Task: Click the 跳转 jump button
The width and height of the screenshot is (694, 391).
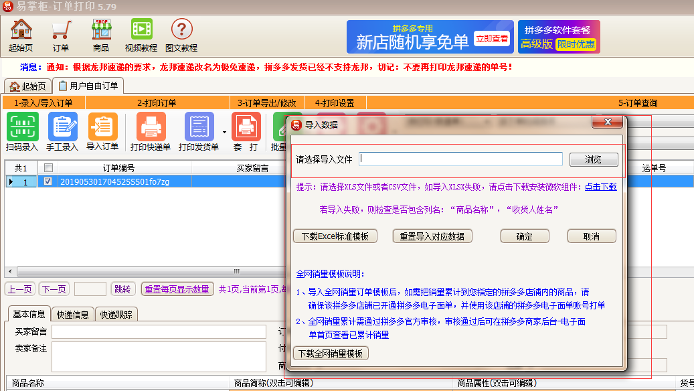Action: pyautogui.click(x=122, y=289)
